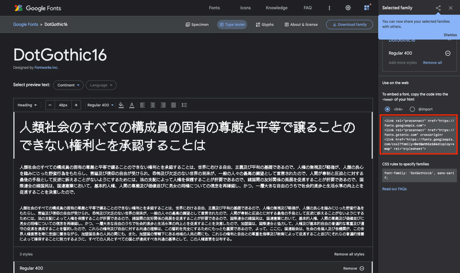Open FAQ in top navigation
Image resolution: width=460 pixels, height=273 pixels.
pos(308,8)
